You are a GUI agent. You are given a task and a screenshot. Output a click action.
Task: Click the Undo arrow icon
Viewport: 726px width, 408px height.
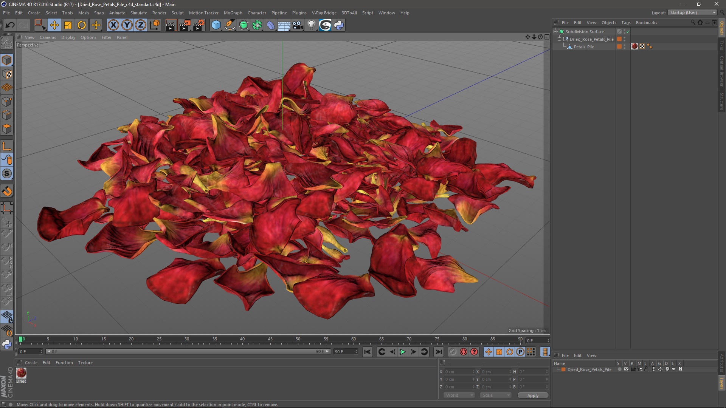pyautogui.click(x=10, y=25)
